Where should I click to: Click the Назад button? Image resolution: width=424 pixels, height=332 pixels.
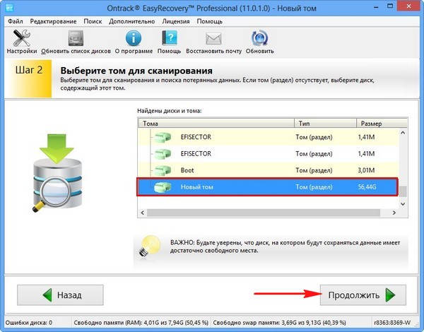[60, 295]
